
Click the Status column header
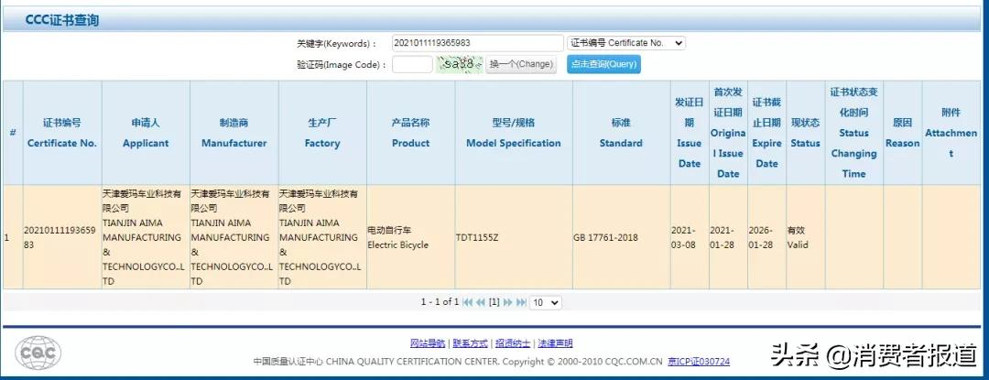pyautogui.click(x=806, y=133)
